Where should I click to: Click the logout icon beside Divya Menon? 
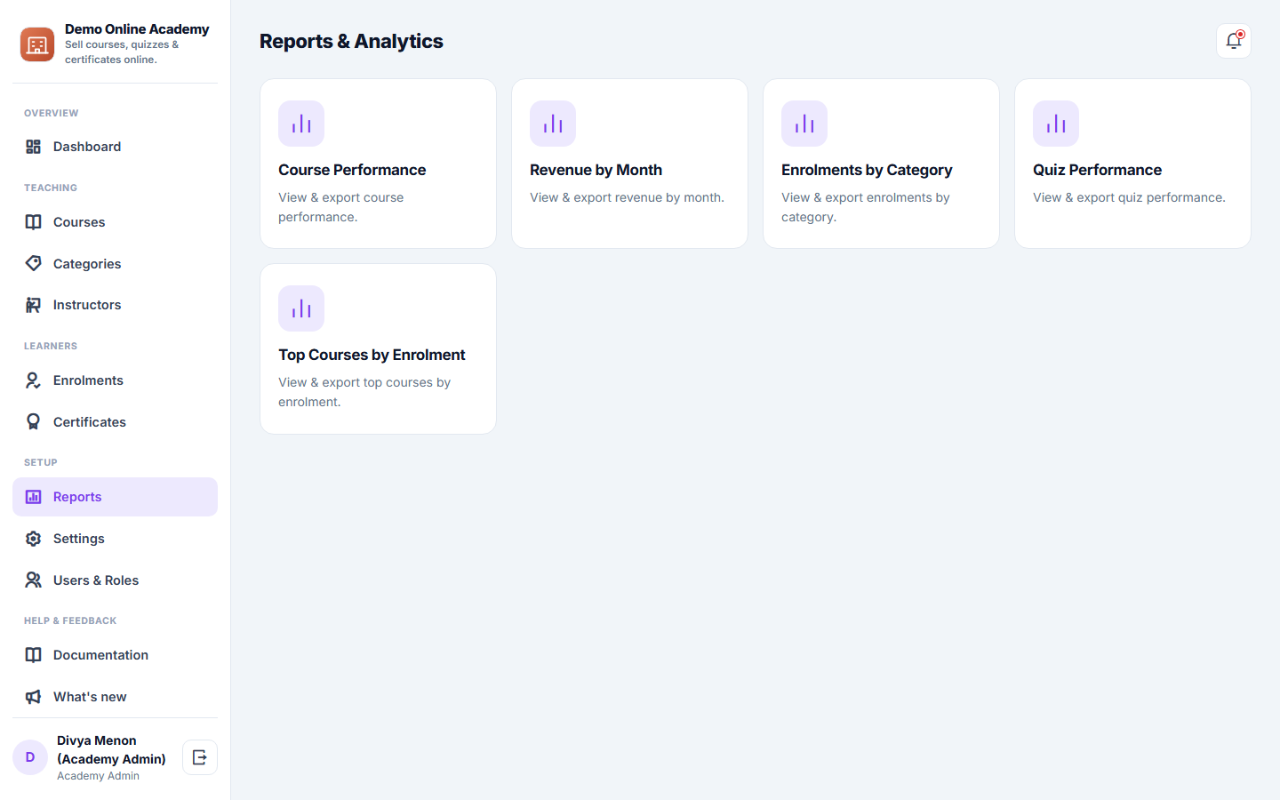click(200, 757)
